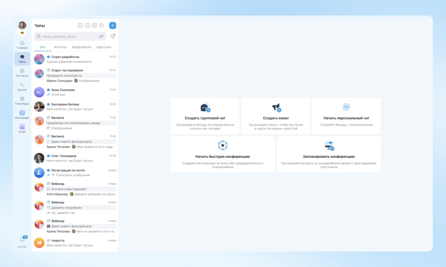The height and width of the screenshot is (267, 446).
Task: Launch SmartApps from the sidebar
Action: 22,100
